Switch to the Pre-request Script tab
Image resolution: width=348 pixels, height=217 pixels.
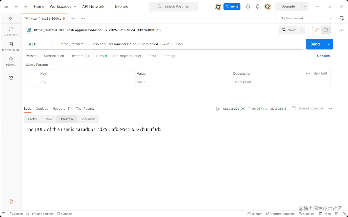[x=127, y=56]
